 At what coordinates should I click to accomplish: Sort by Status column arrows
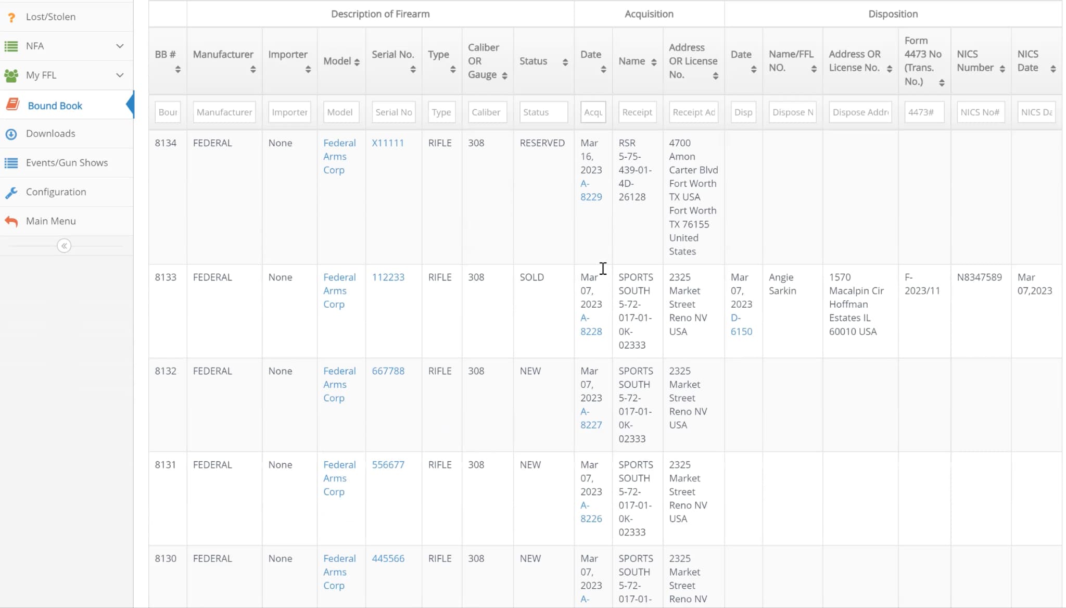point(565,62)
